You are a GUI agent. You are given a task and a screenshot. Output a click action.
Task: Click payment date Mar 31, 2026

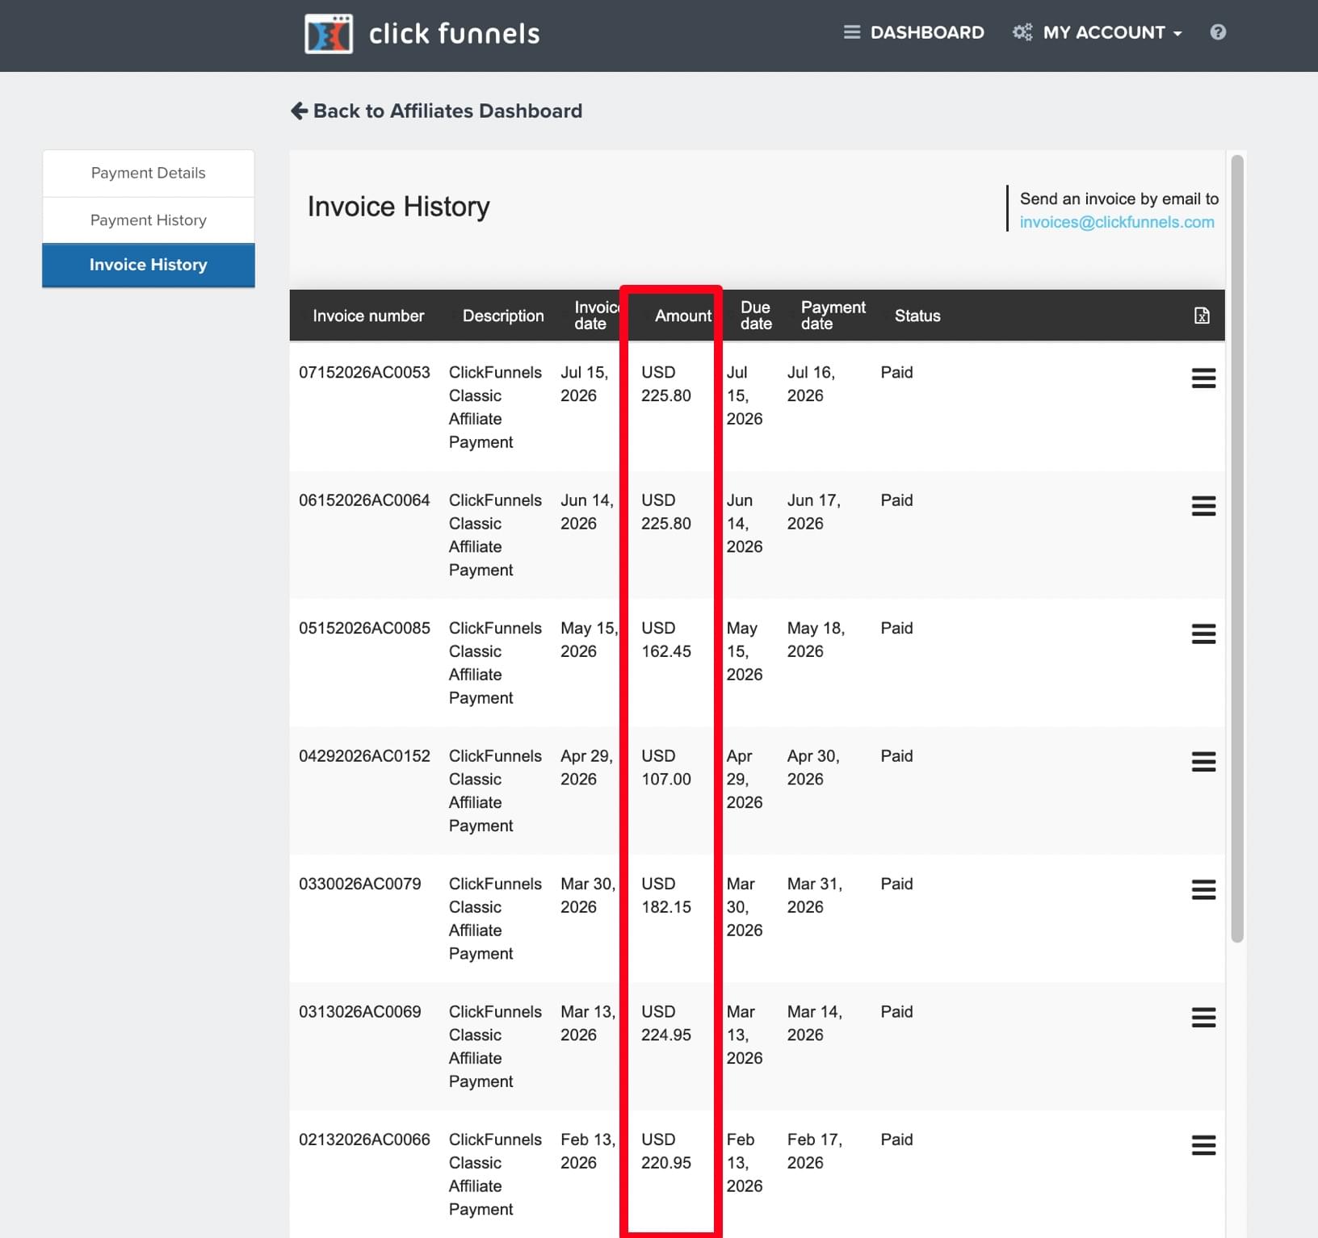(815, 895)
